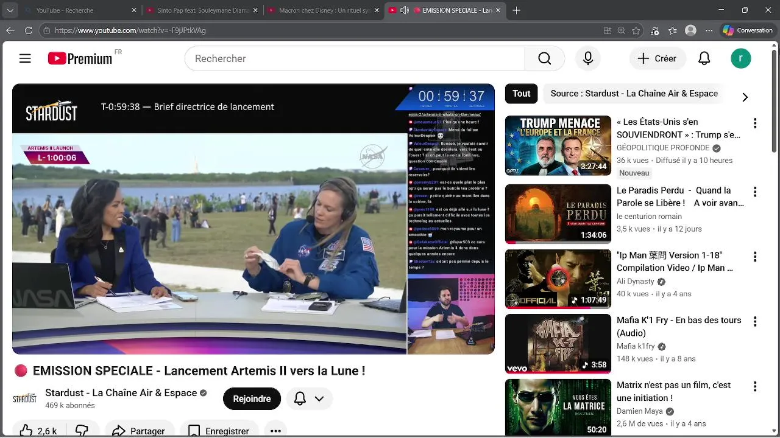The width and height of the screenshot is (780, 438).
Task: Close the EMISSION SPECIALE tab
Action: point(498,10)
